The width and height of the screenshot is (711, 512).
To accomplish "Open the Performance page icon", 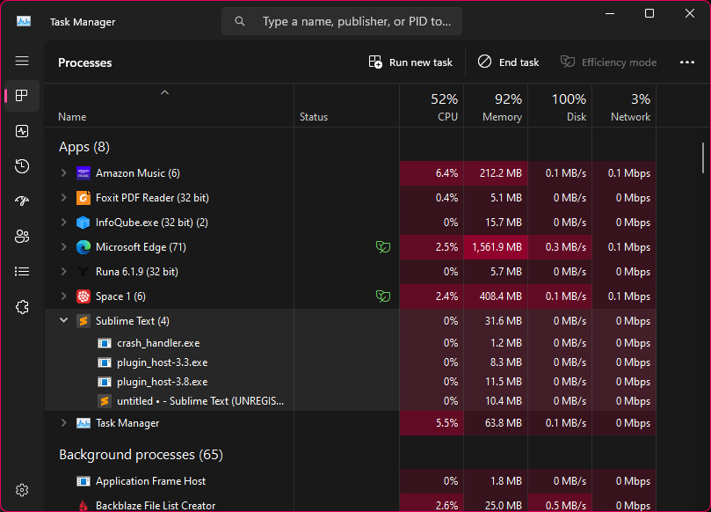I will click(x=22, y=131).
